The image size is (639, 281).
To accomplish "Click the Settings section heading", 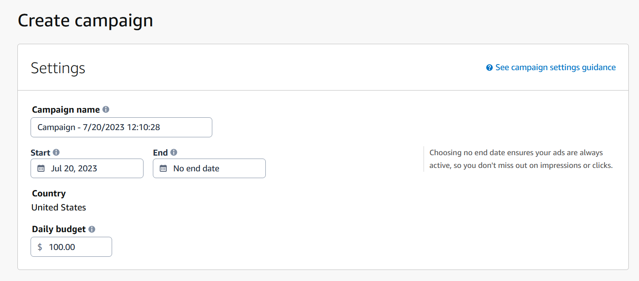I will click(x=58, y=68).
